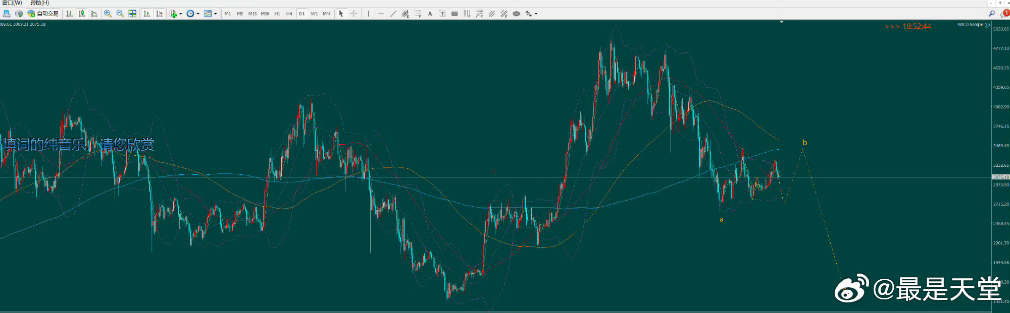Click the arrows objects icon
This screenshot has width=1010, height=313.
[529, 14]
